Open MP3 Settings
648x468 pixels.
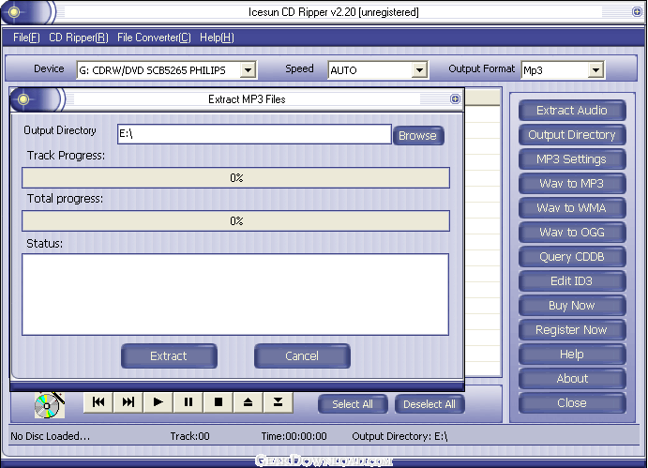(572, 159)
